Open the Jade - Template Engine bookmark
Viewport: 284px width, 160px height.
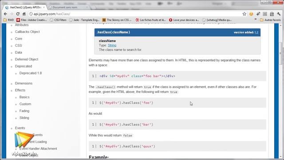click(84, 20)
